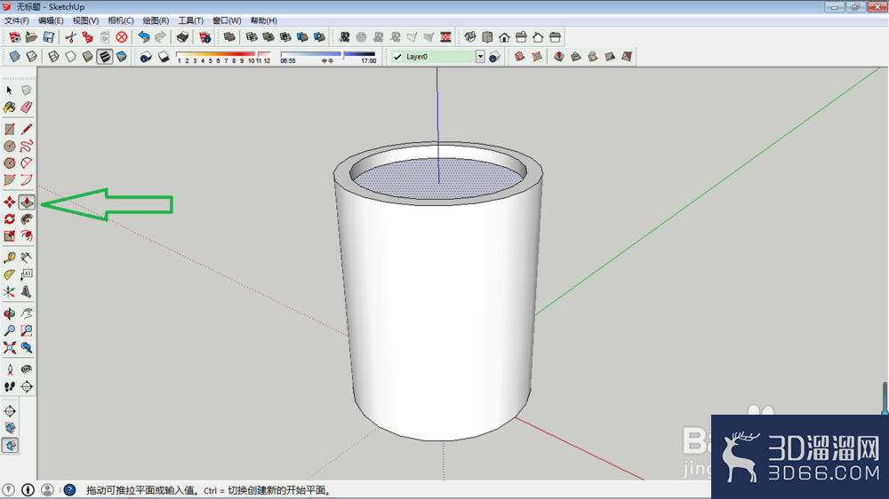Select the Text label tool
This screenshot has height=499, width=889.
tap(27, 274)
